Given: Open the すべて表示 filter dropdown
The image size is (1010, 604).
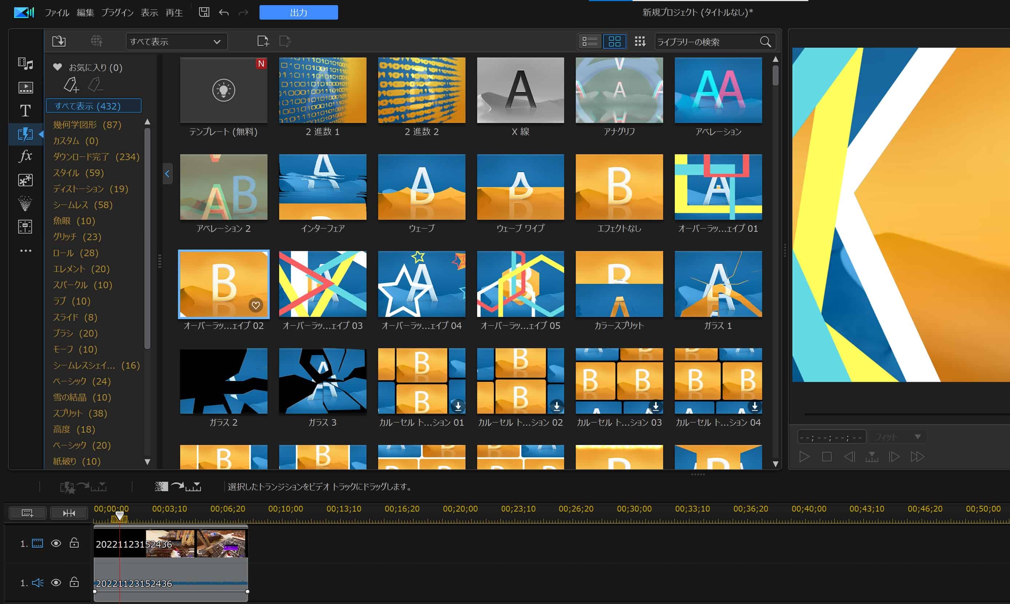Looking at the screenshot, I should [x=176, y=41].
